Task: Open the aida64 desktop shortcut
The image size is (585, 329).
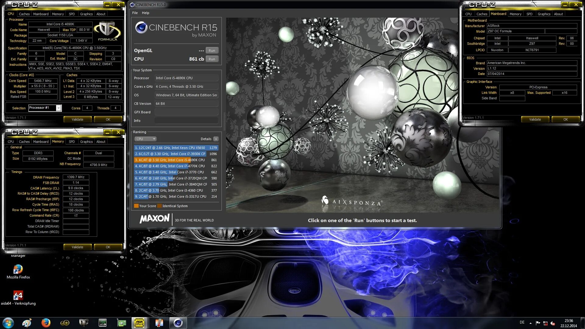Action: 18,296
